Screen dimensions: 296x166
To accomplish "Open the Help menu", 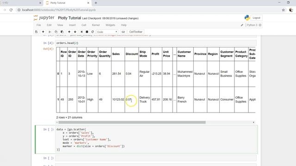I will click(123, 25).
